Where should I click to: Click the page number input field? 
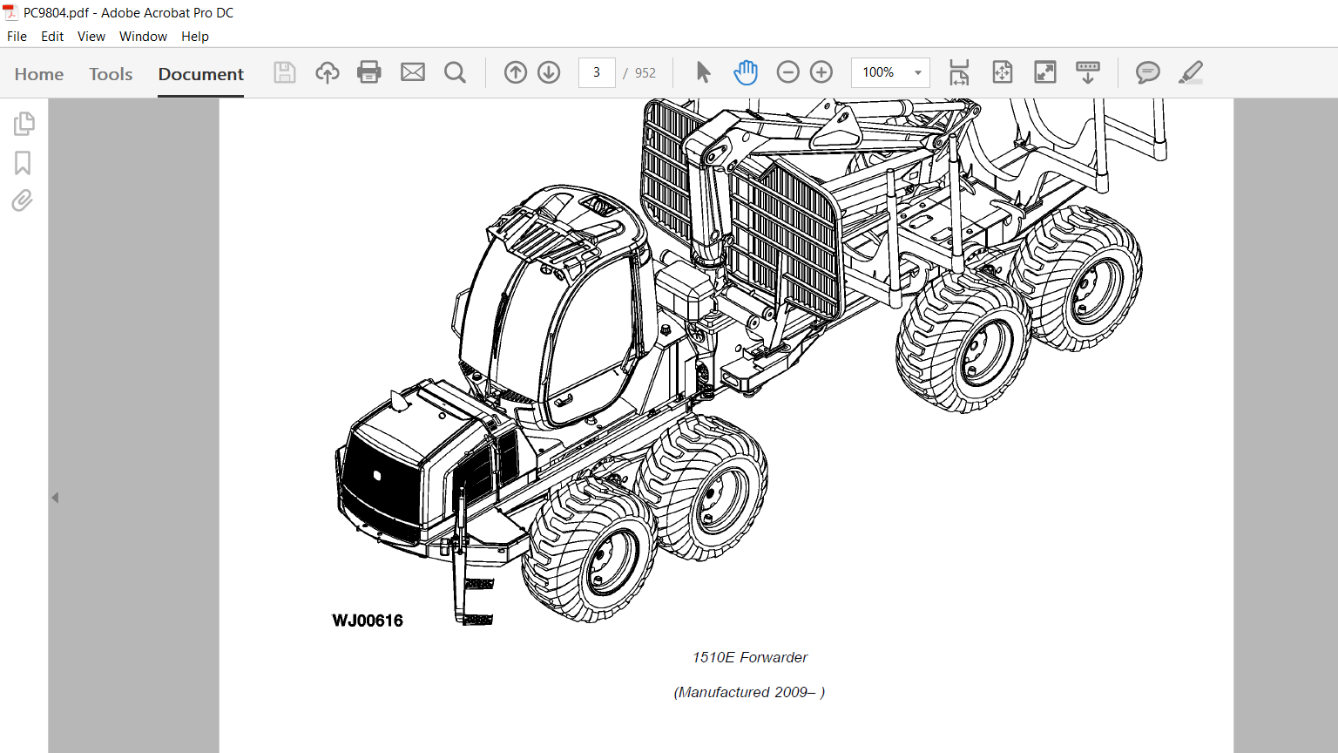[597, 72]
